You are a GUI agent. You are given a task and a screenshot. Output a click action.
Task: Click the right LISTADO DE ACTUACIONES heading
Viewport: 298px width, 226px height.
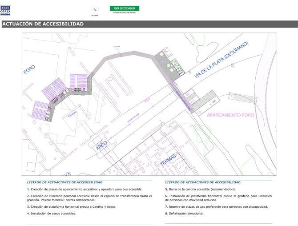203,182
